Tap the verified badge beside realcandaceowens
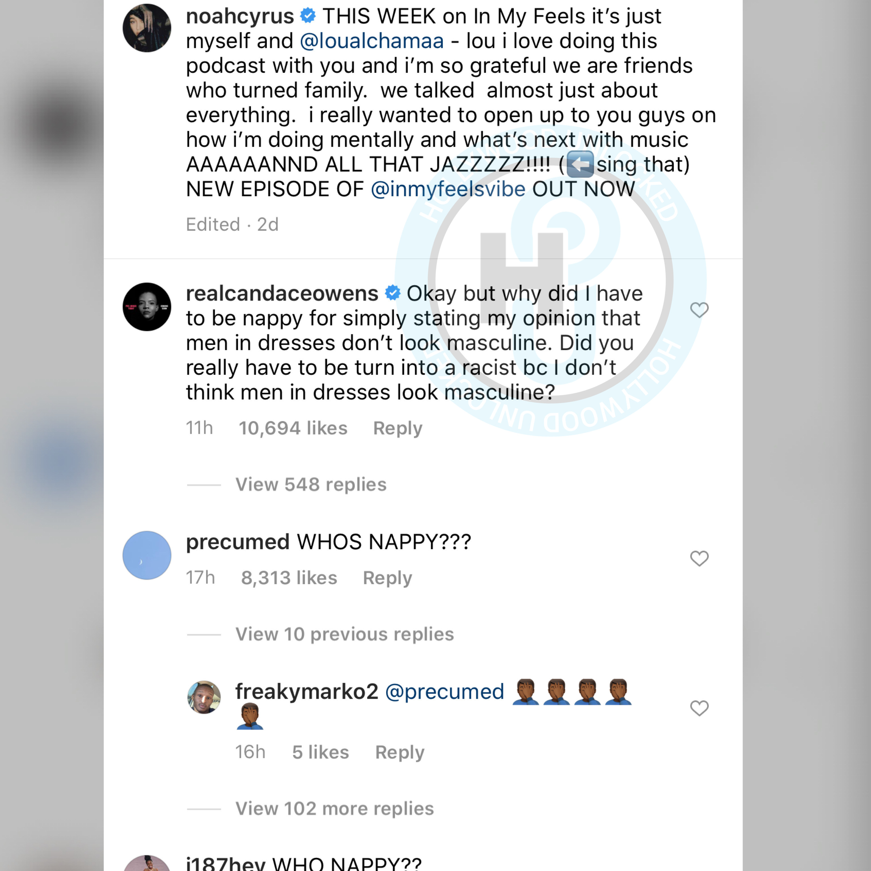Screen dimensions: 871x871 pyautogui.click(x=393, y=293)
